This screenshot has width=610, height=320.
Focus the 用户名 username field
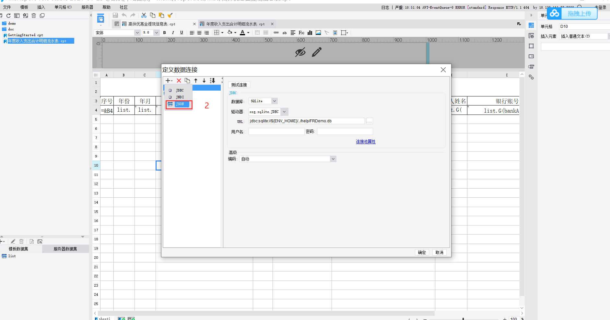coord(276,131)
